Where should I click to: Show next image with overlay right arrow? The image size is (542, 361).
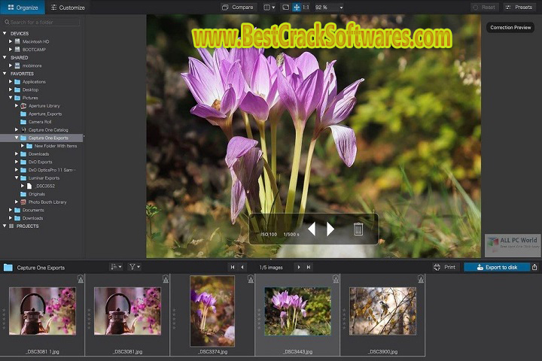[x=330, y=229]
